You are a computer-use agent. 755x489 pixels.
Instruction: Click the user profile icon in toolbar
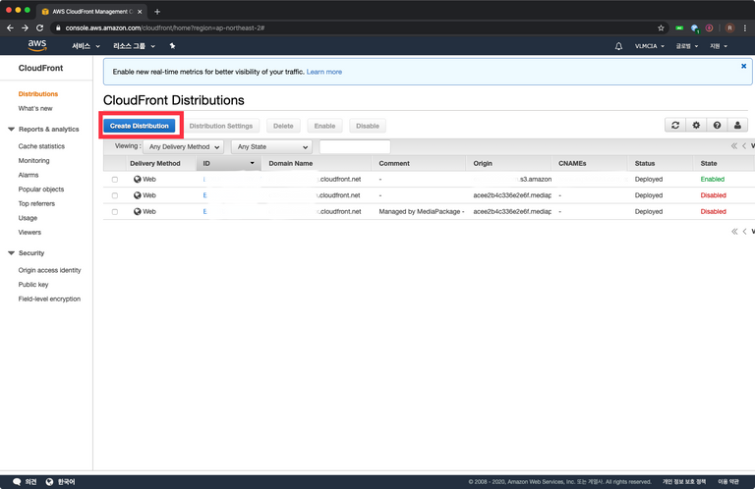click(737, 125)
